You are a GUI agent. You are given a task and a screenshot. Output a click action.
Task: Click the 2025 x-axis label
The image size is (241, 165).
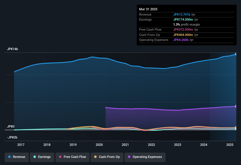(230, 145)
